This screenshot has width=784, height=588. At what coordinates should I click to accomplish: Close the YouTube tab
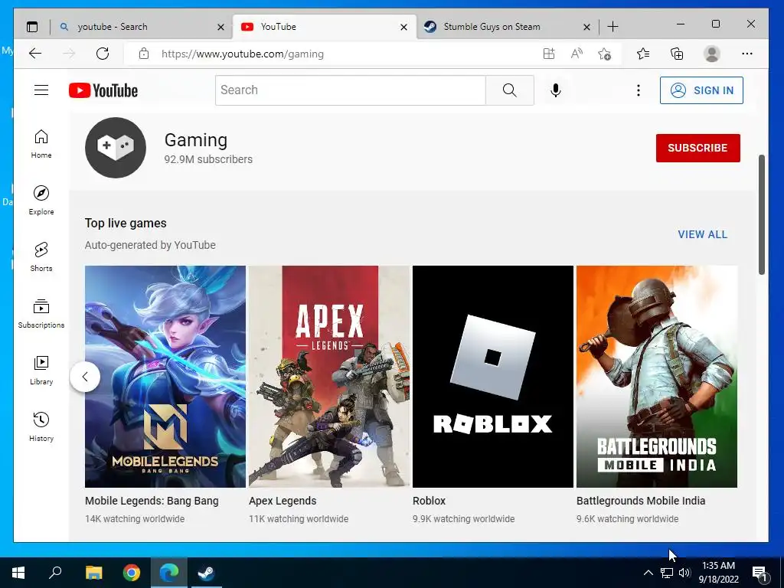(404, 27)
